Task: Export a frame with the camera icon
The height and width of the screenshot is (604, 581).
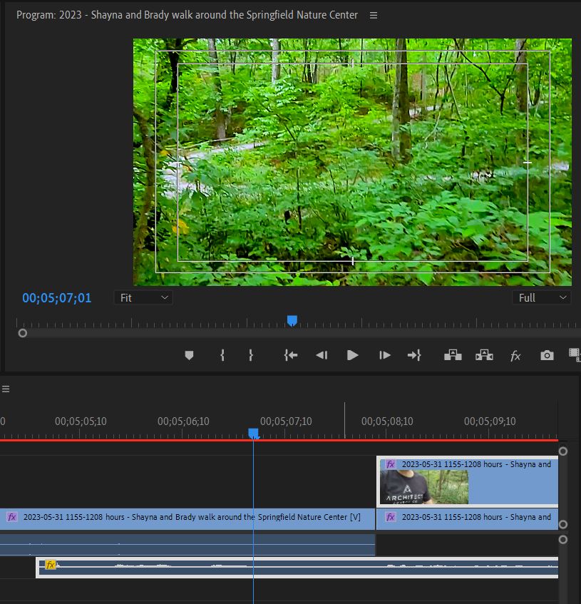Action: pyautogui.click(x=547, y=355)
